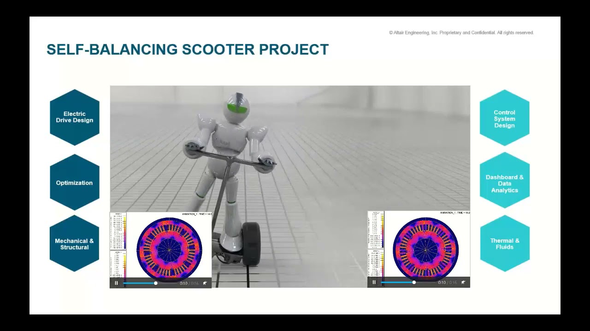Select the Control System Design hexagon
Image resolution: width=590 pixels, height=331 pixels.
(x=505, y=118)
